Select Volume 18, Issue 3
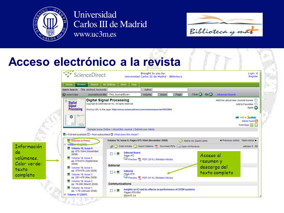Screen dimensions: 284x213 (82, 175)
